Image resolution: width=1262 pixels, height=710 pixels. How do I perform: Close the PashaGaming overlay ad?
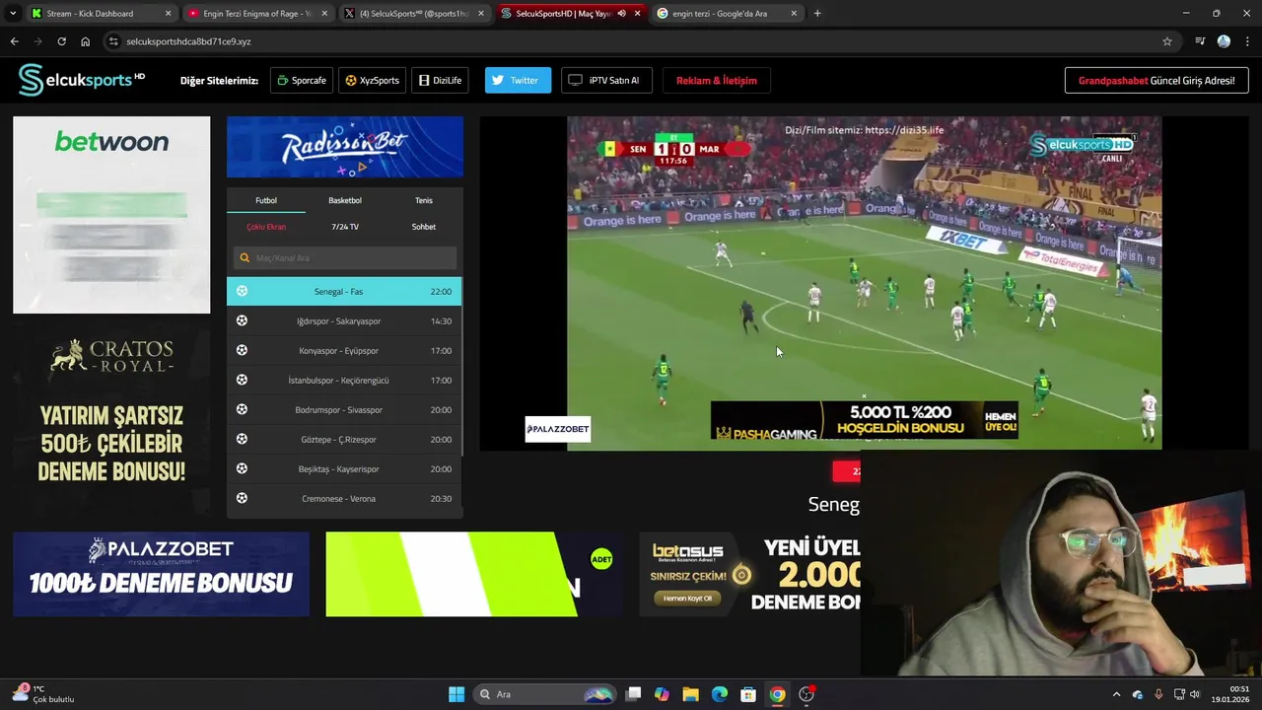tap(864, 396)
